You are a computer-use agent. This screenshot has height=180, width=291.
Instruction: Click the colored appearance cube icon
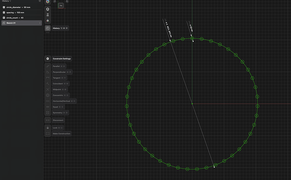tap(48, 2)
